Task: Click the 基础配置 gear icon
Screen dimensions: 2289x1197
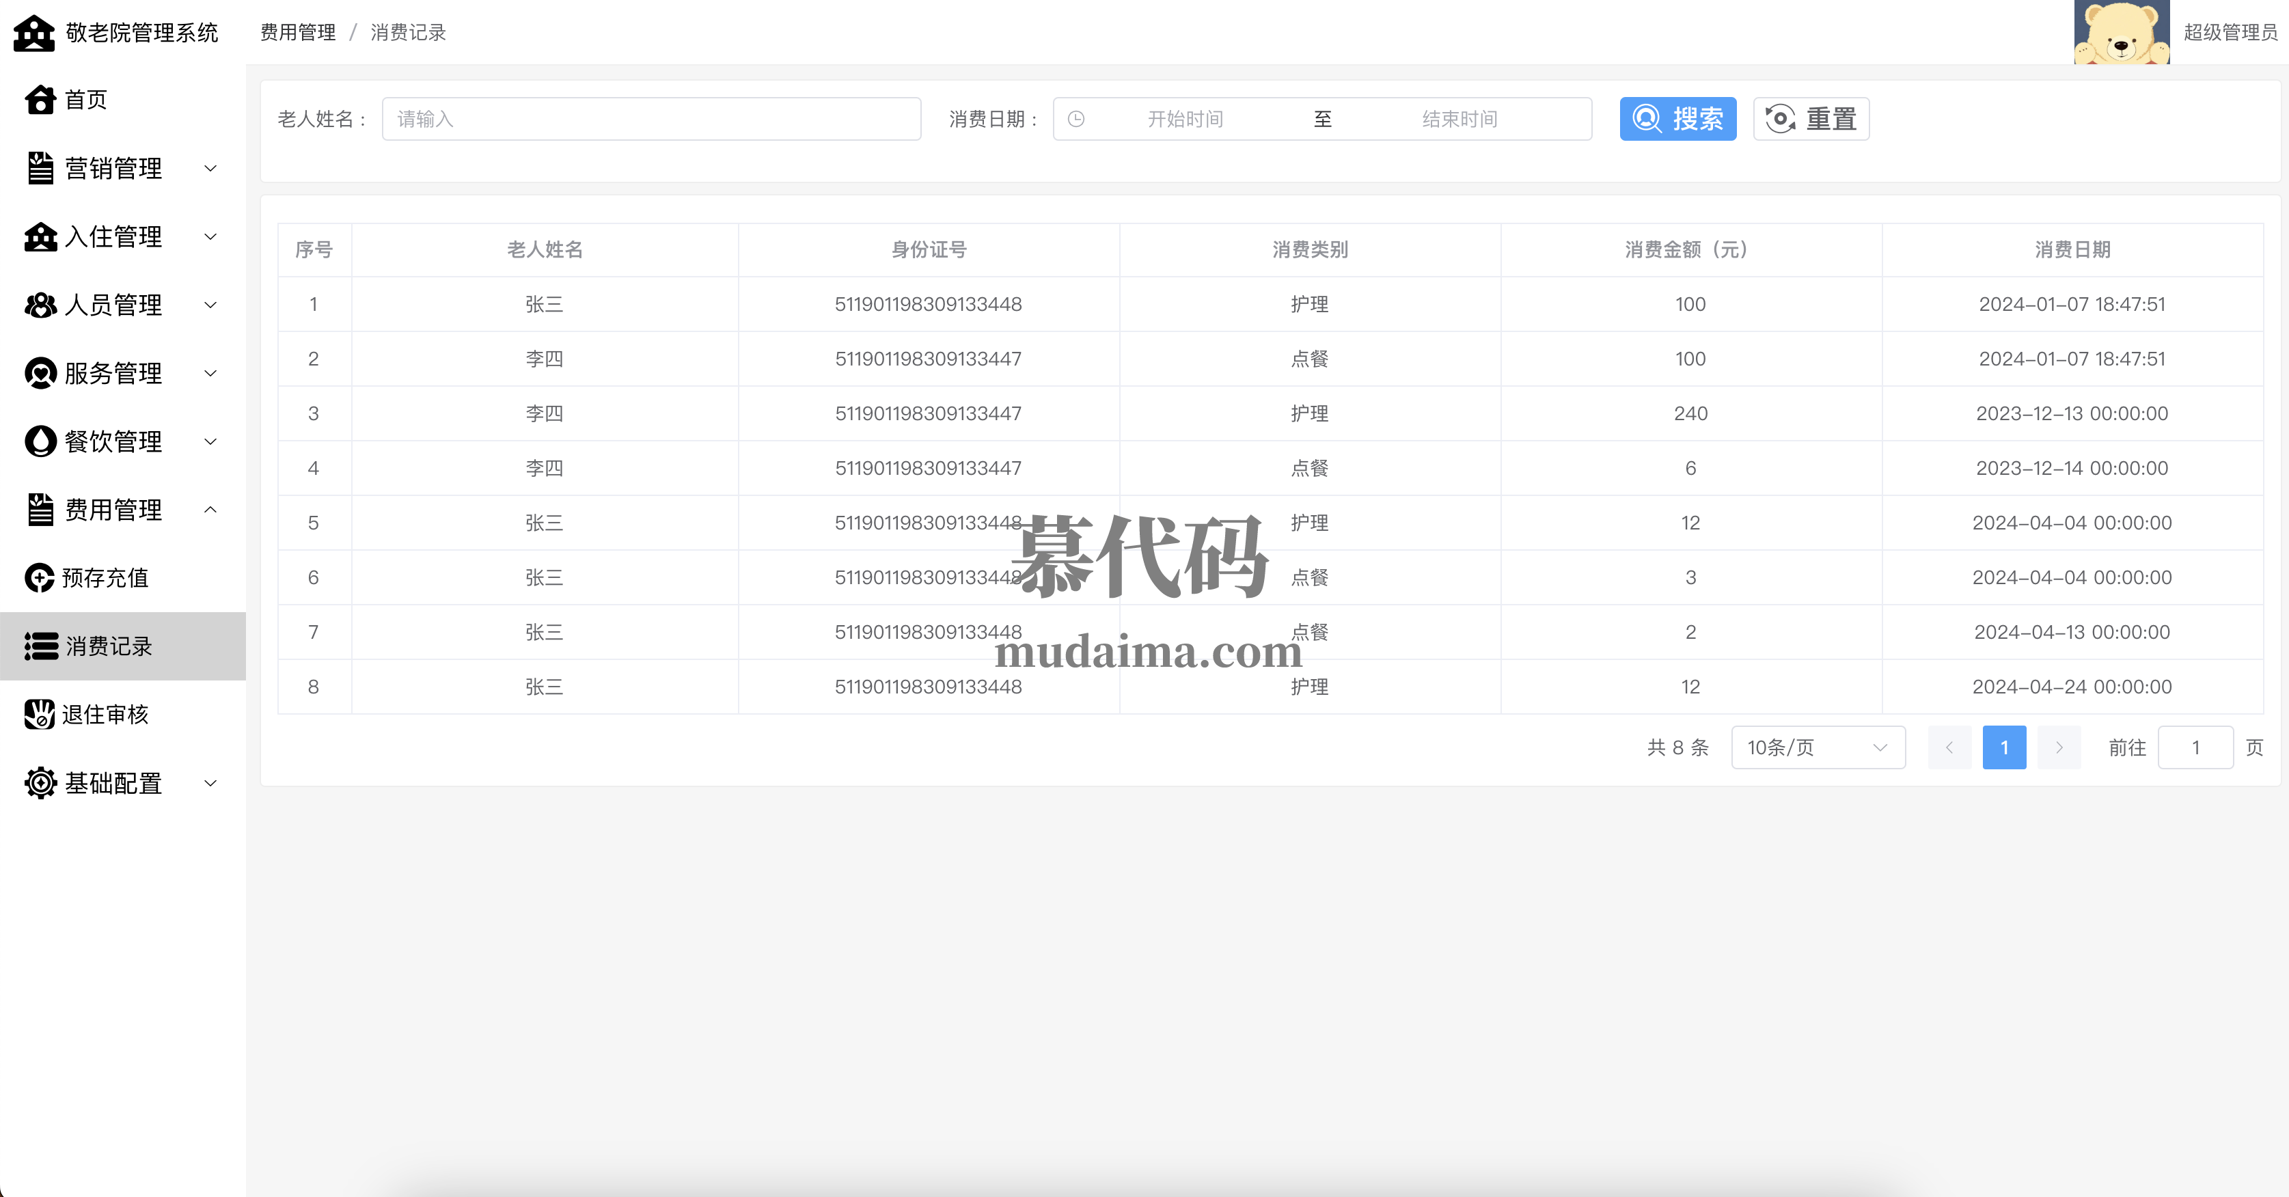Action: click(40, 783)
